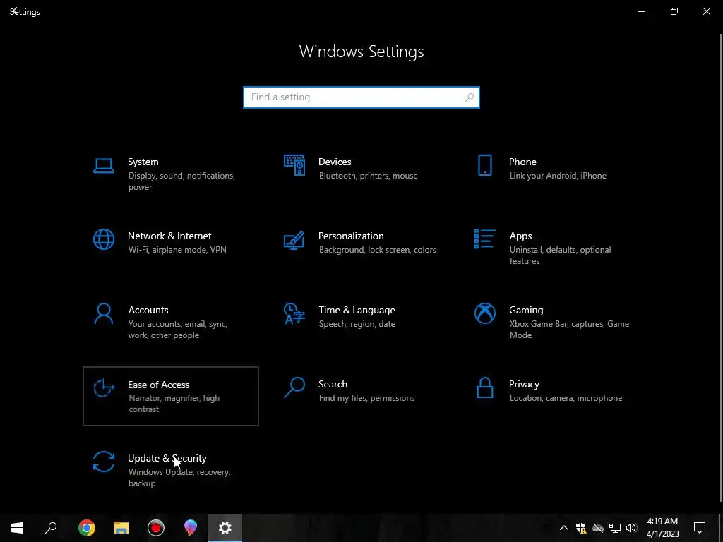Click 'Windows Update, recovery, backup' description

(x=179, y=478)
